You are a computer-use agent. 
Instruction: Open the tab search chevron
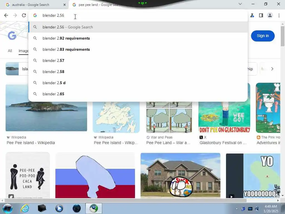point(240,4)
